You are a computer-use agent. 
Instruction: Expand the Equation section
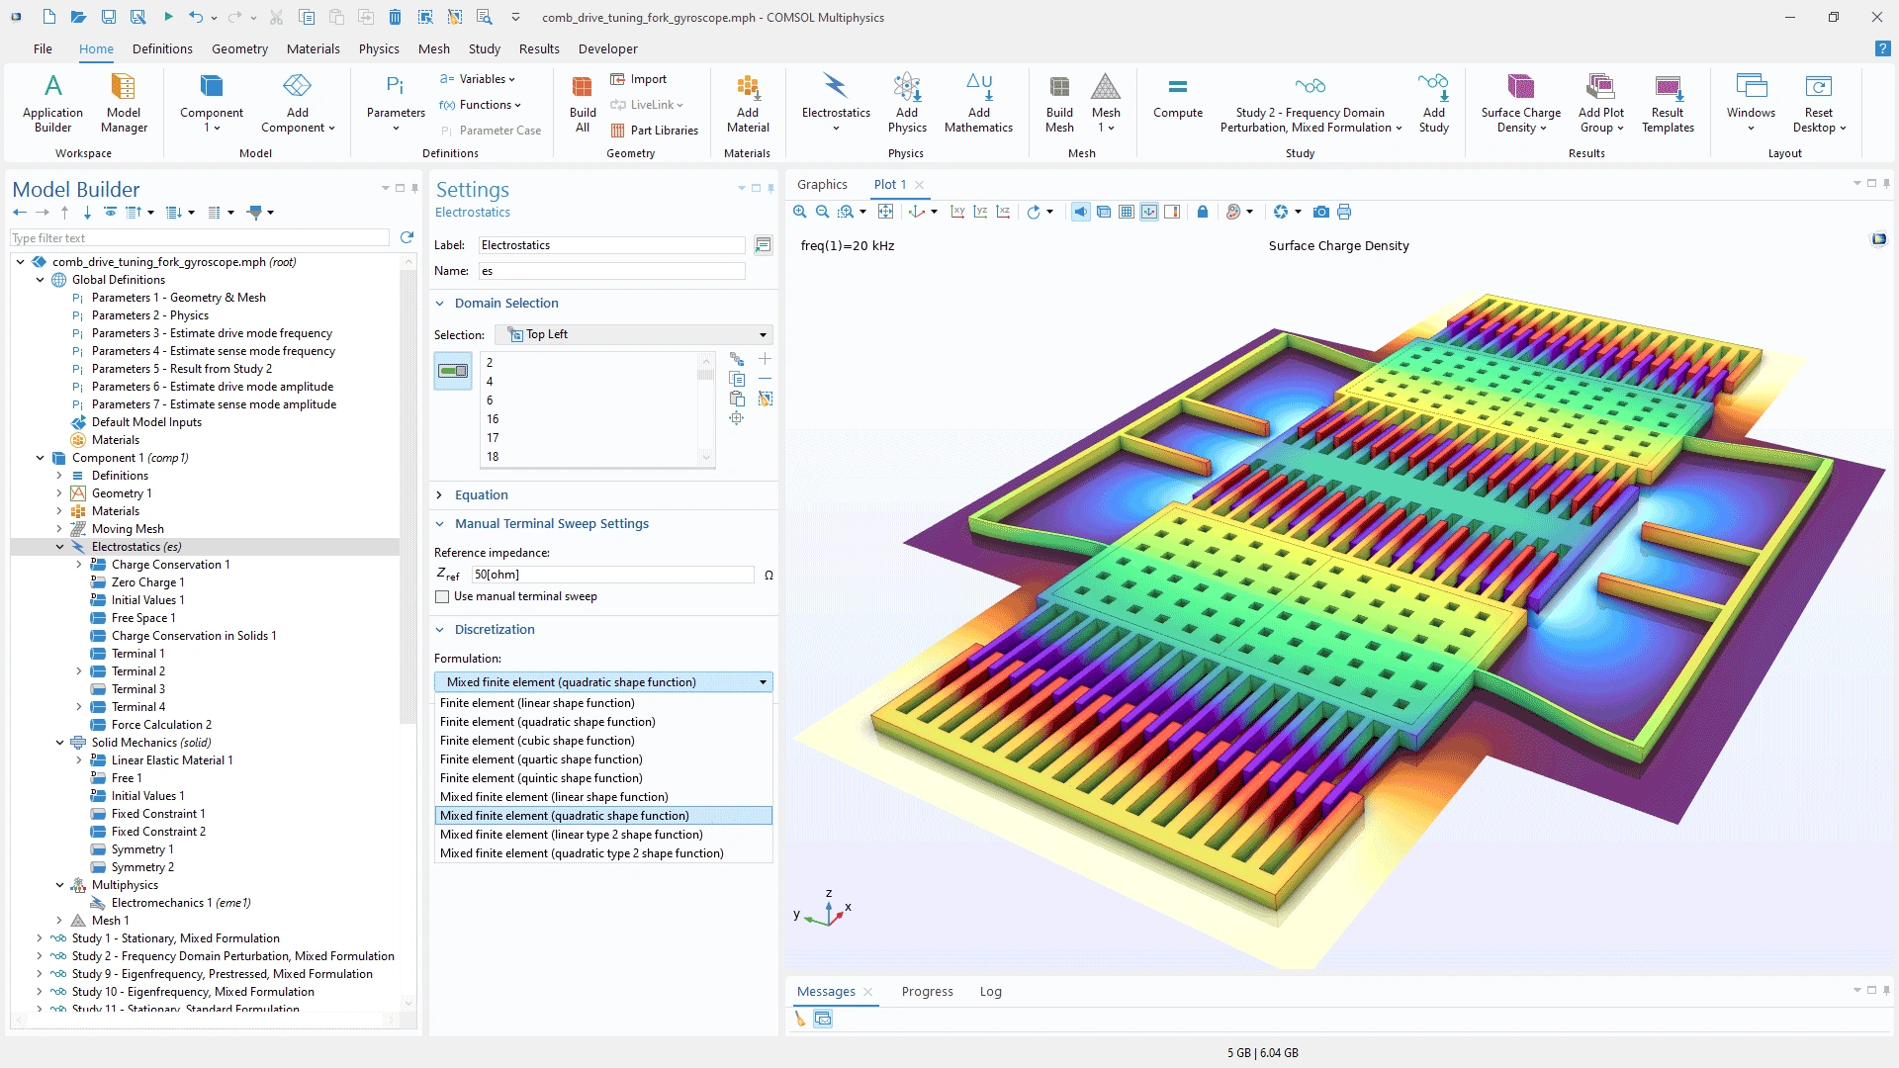[x=481, y=494]
